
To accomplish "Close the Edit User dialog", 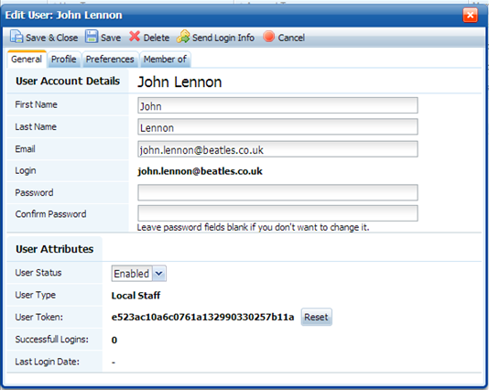I will (x=470, y=15).
